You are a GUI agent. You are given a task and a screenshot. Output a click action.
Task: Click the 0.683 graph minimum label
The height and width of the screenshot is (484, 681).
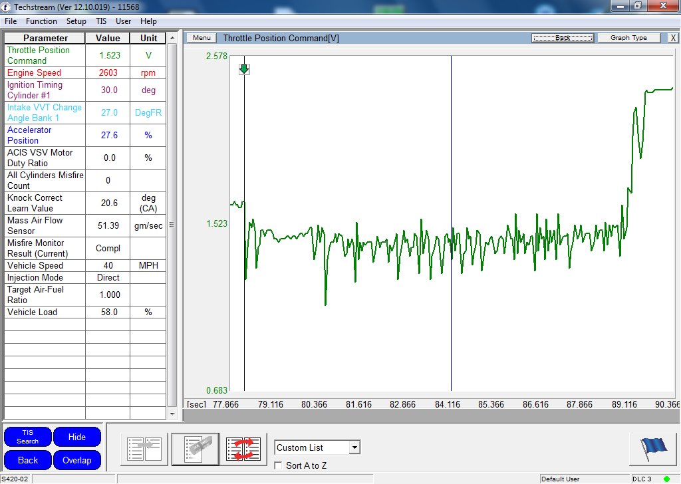(x=216, y=390)
